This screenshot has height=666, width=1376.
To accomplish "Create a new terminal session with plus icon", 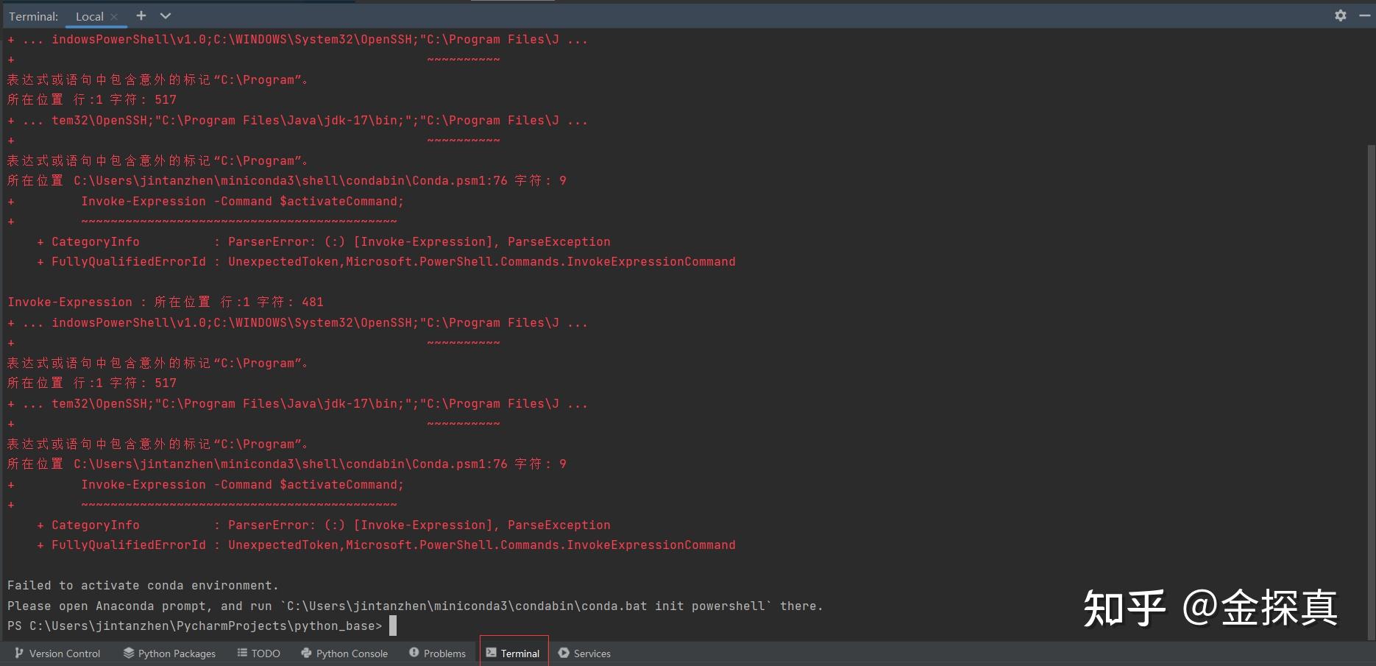I will (x=140, y=15).
